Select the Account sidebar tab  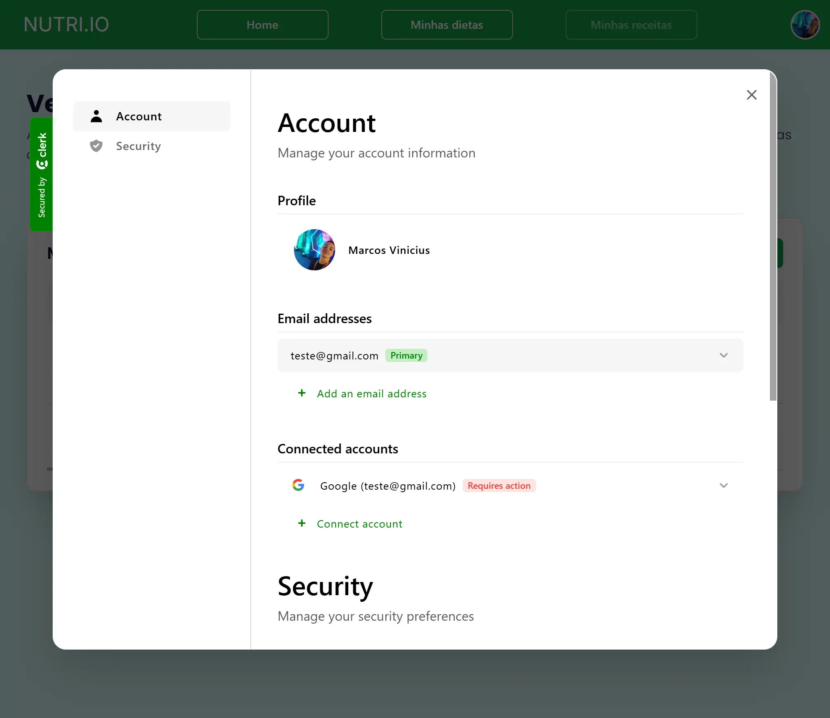pyautogui.click(x=152, y=116)
